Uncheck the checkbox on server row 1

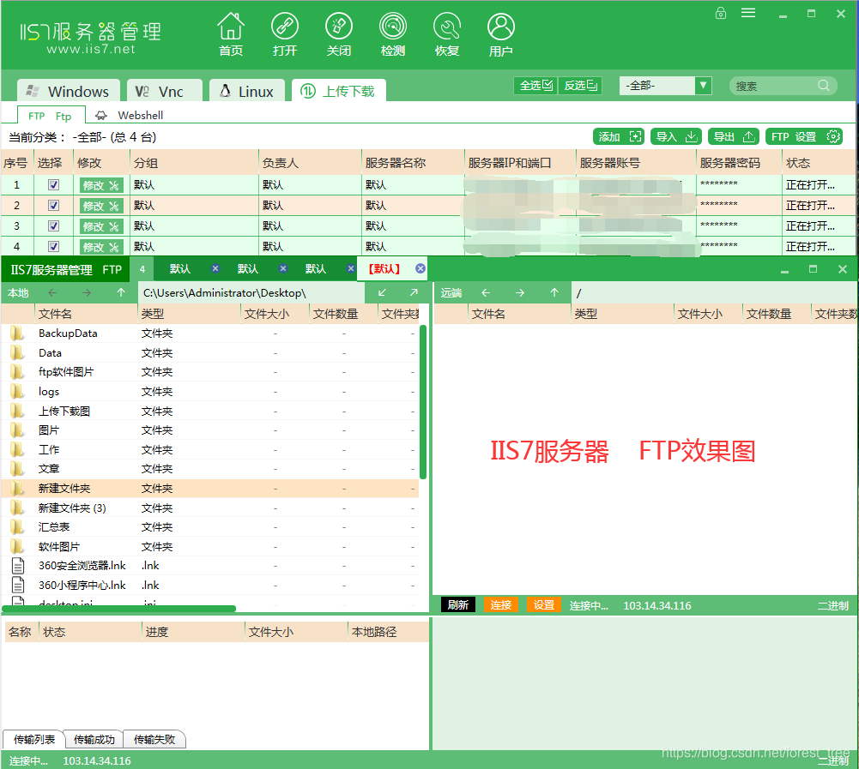53,184
